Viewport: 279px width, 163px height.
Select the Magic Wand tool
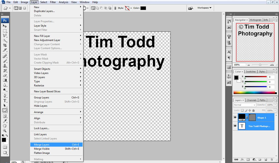click(x=5, y=40)
